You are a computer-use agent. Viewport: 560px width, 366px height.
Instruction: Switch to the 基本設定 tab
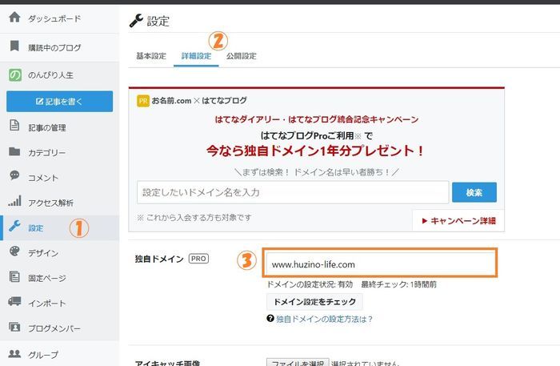click(151, 56)
